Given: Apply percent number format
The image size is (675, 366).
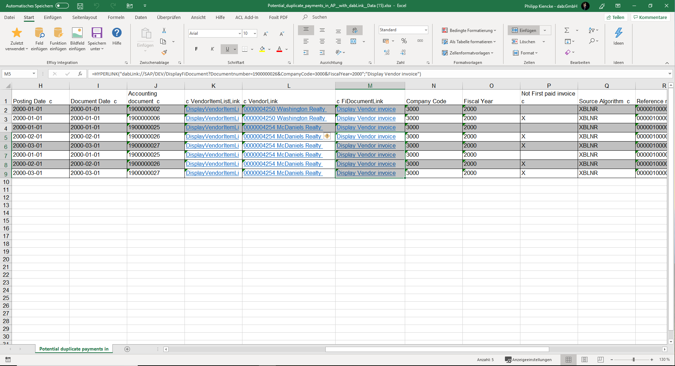Looking at the screenshot, I should pyautogui.click(x=403, y=41).
